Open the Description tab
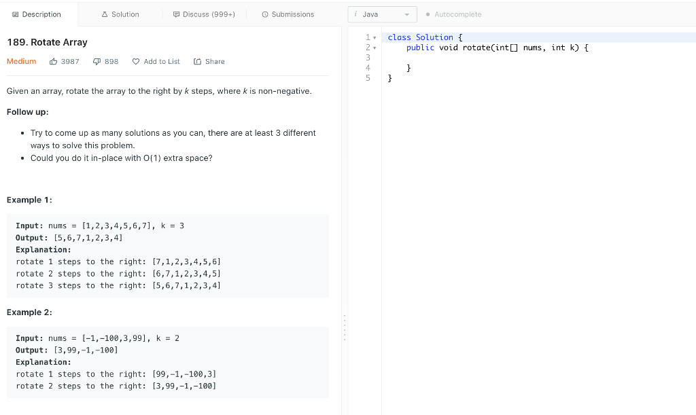 37,14
